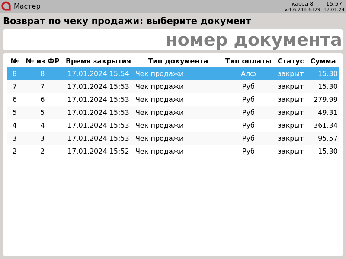Viewport: 346px width, 259px height.
Task: Click the номер документа input field
Action: [x=173, y=40]
